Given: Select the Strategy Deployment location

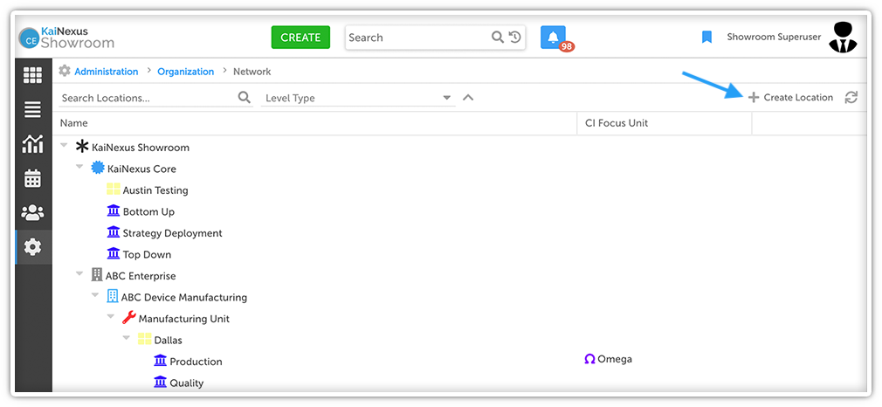Looking at the screenshot, I should [172, 233].
